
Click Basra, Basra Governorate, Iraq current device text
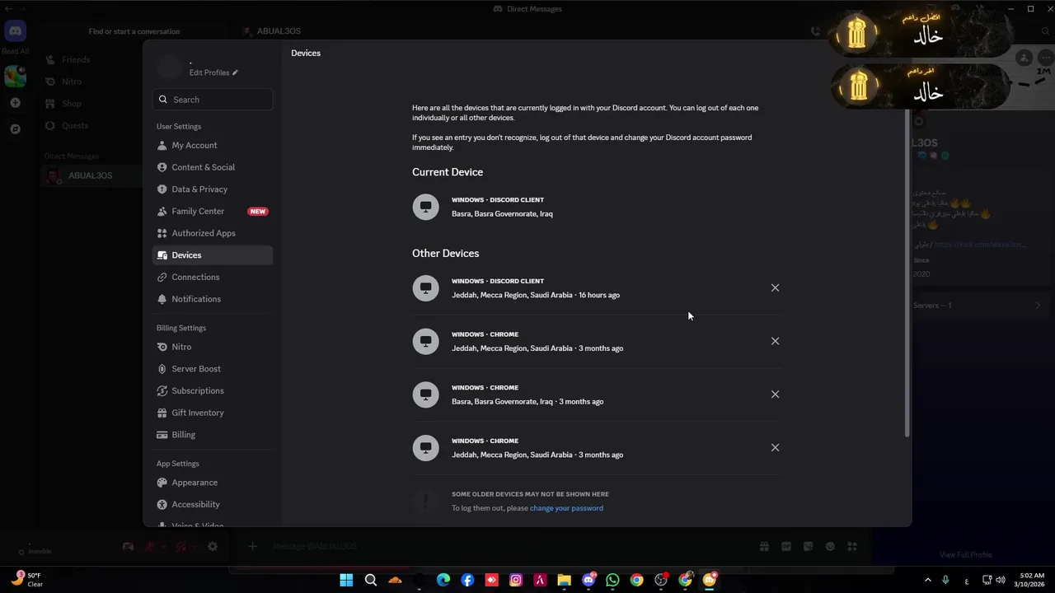[x=502, y=214]
